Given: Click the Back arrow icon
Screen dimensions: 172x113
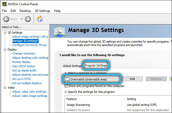Looking at the screenshot, I should tap(6, 19).
